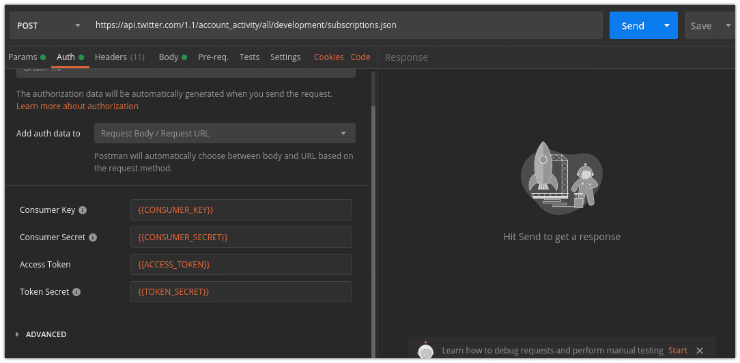This screenshot has height=363, width=740.
Task: Click info icon beside Consumer Secret
Action: click(93, 237)
